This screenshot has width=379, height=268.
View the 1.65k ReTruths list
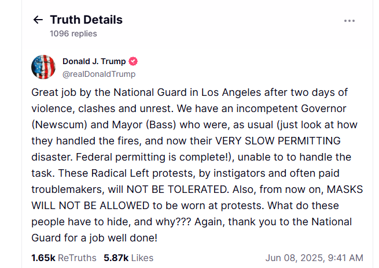click(64, 258)
